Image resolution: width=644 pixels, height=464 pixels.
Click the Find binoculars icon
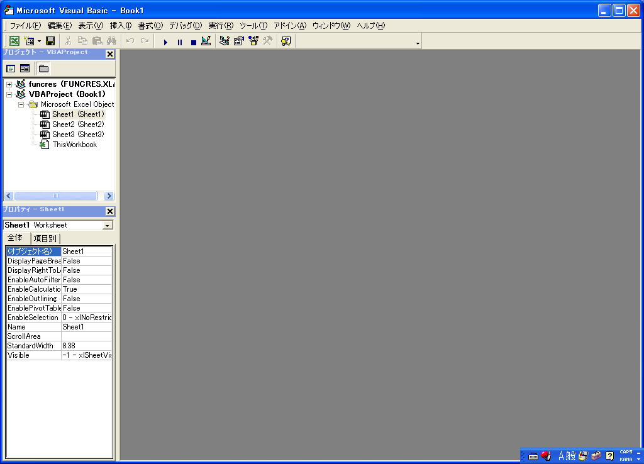111,41
